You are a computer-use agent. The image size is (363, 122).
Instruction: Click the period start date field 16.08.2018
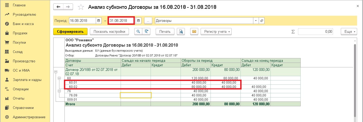click(x=82, y=21)
